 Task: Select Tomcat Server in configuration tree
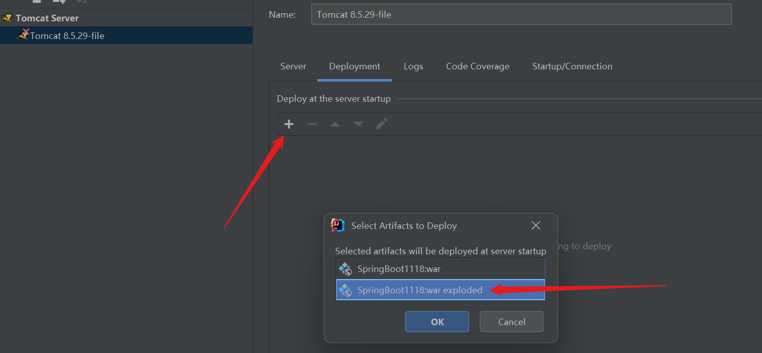47,18
